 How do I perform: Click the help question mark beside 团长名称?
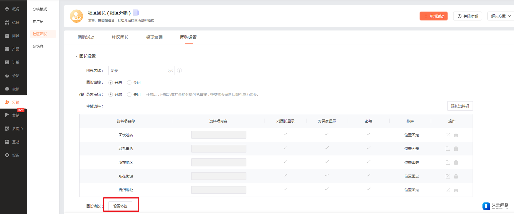coord(180,71)
